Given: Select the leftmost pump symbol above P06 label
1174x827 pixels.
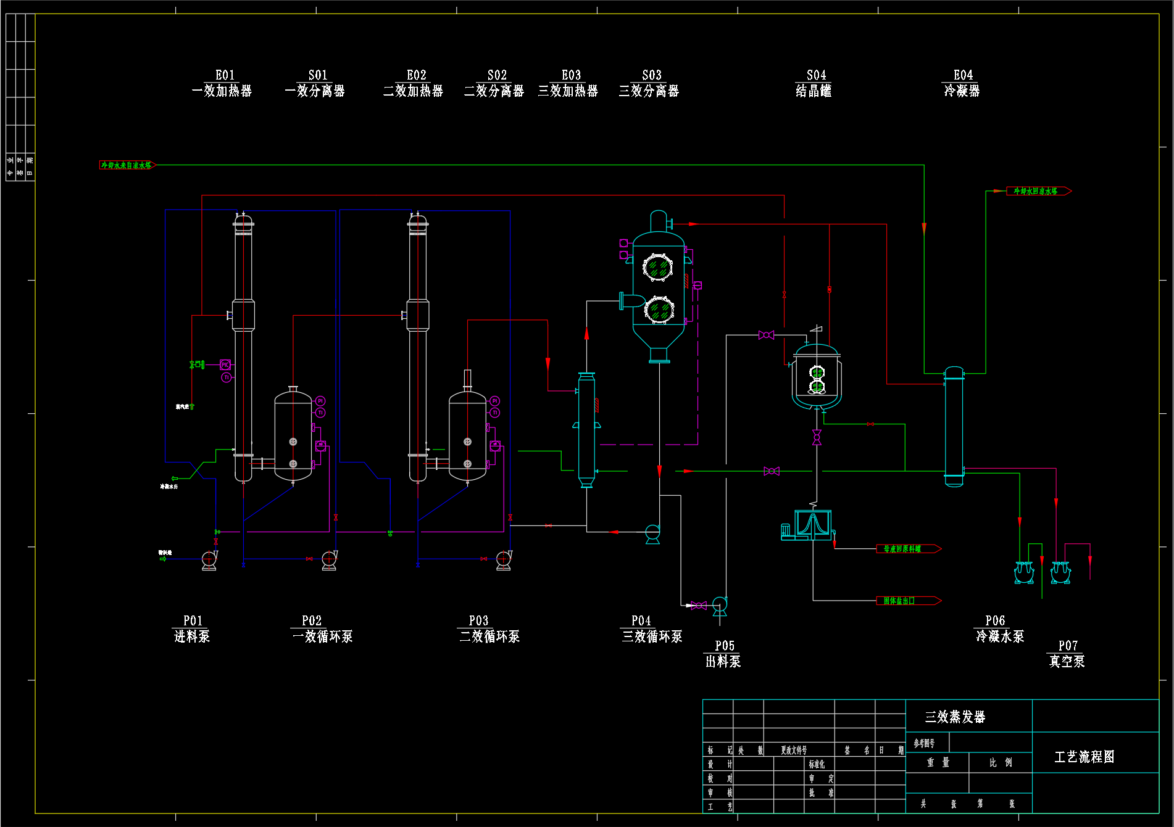Looking at the screenshot, I should coord(1024,572).
